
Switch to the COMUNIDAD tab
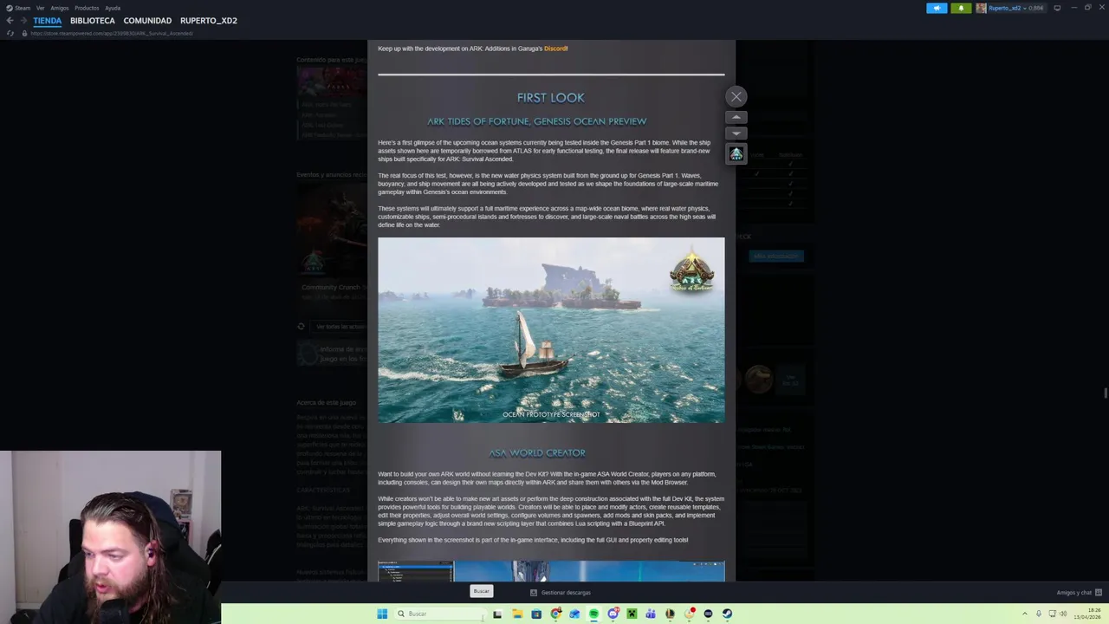147,21
